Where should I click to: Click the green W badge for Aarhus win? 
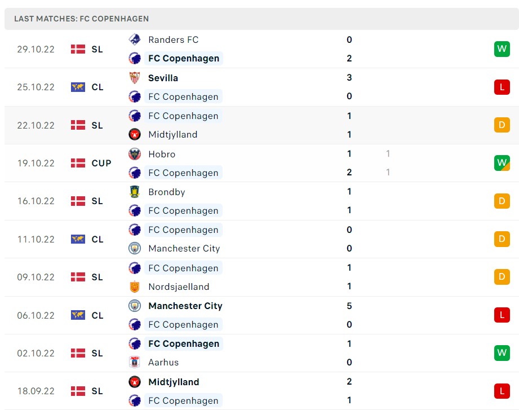click(502, 352)
